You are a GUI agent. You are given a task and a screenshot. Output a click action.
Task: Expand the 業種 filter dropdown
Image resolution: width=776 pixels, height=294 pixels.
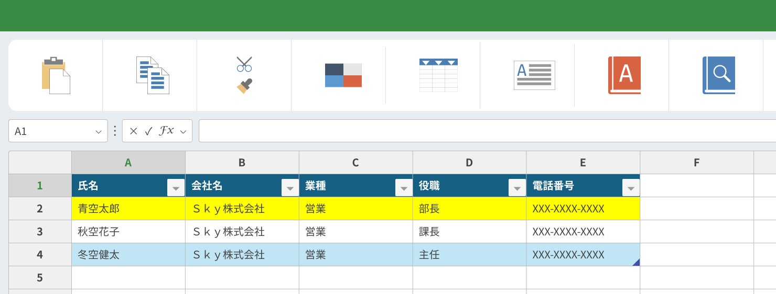(403, 187)
